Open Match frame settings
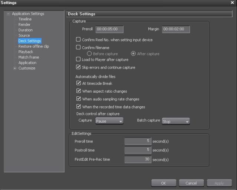The height and width of the screenshot is (190, 237). point(29,57)
